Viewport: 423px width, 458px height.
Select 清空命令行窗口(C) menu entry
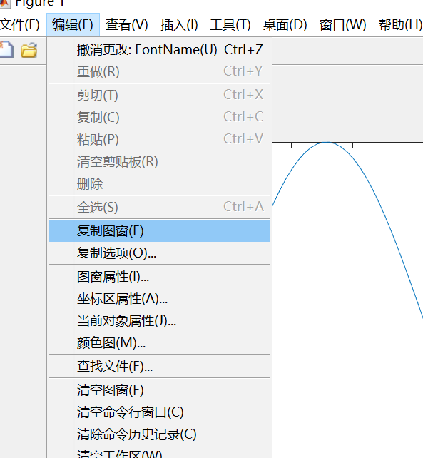pos(159,412)
